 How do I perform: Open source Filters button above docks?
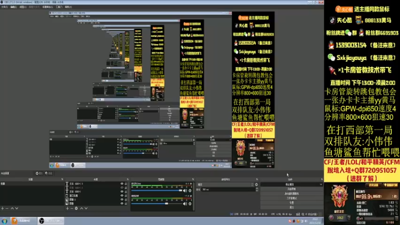[x=48, y=173]
